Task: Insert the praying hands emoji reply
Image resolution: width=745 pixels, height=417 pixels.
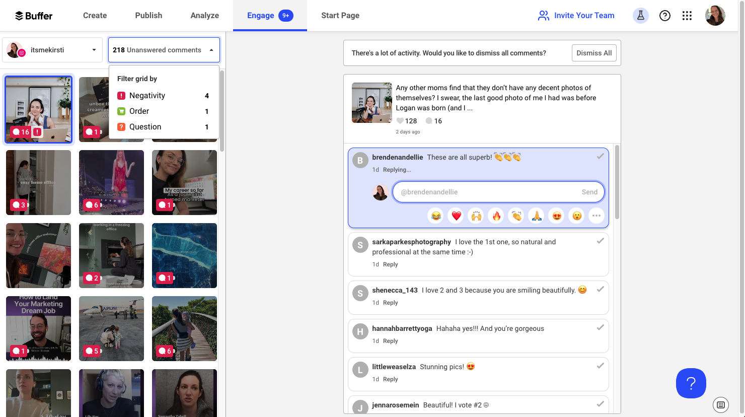Action: (537, 216)
